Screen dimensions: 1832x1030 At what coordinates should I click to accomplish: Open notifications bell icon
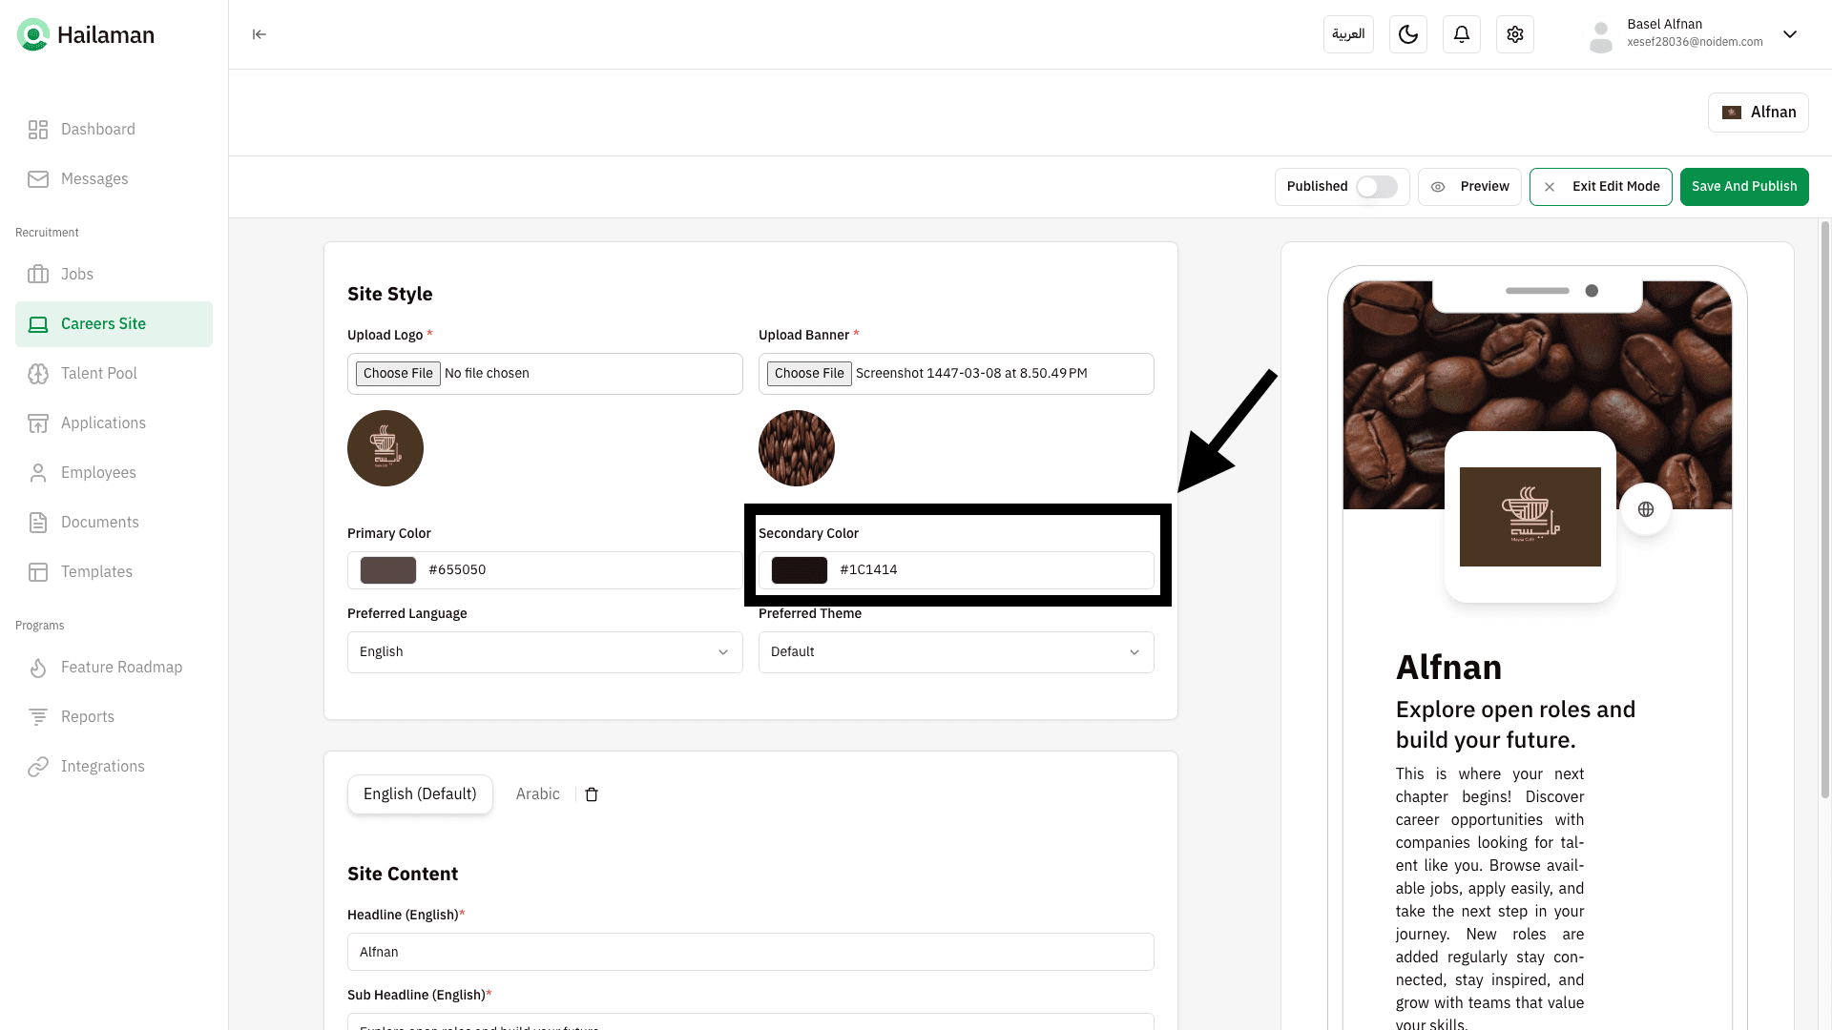pyautogui.click(x=1461, y=34)
